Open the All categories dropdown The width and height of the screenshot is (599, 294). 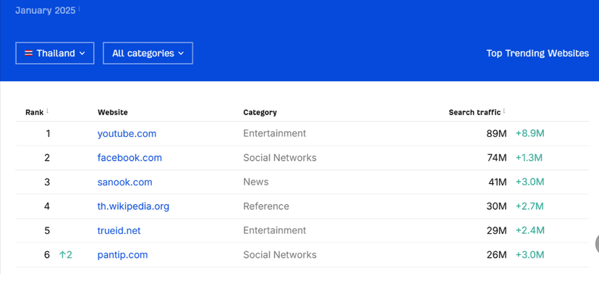pos(148,53)
